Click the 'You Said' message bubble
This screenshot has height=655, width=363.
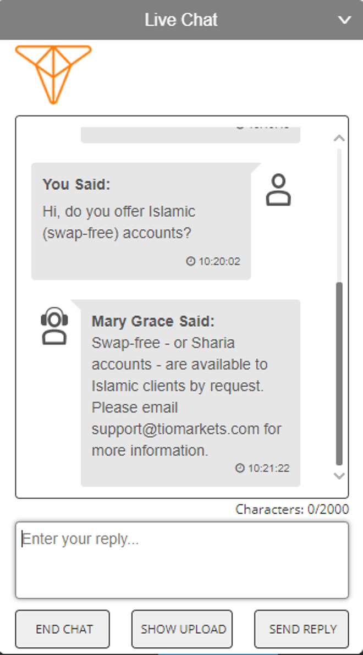tap(141, 221)
